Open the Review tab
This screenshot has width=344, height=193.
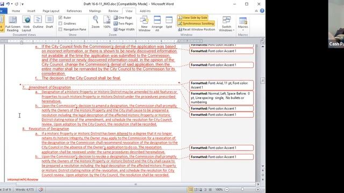(113, 11)
